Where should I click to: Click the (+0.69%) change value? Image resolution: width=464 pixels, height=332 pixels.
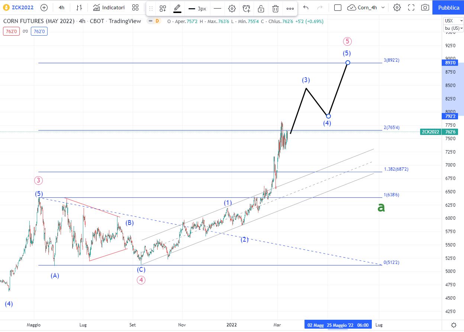click(314, 21)
